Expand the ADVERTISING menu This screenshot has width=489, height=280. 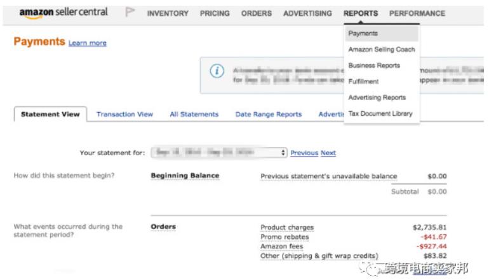(307, 13)
